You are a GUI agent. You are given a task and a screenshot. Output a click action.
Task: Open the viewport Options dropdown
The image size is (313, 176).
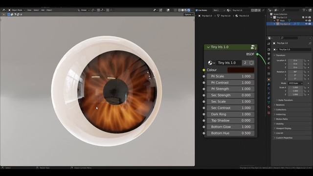coord(189,15)
